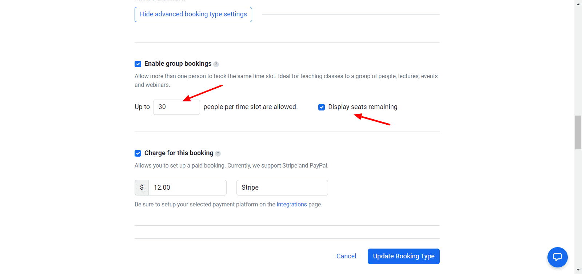582x274 pixels.
Task: Open the Stripe payment platform dropdown
Action: pos(282,188)
